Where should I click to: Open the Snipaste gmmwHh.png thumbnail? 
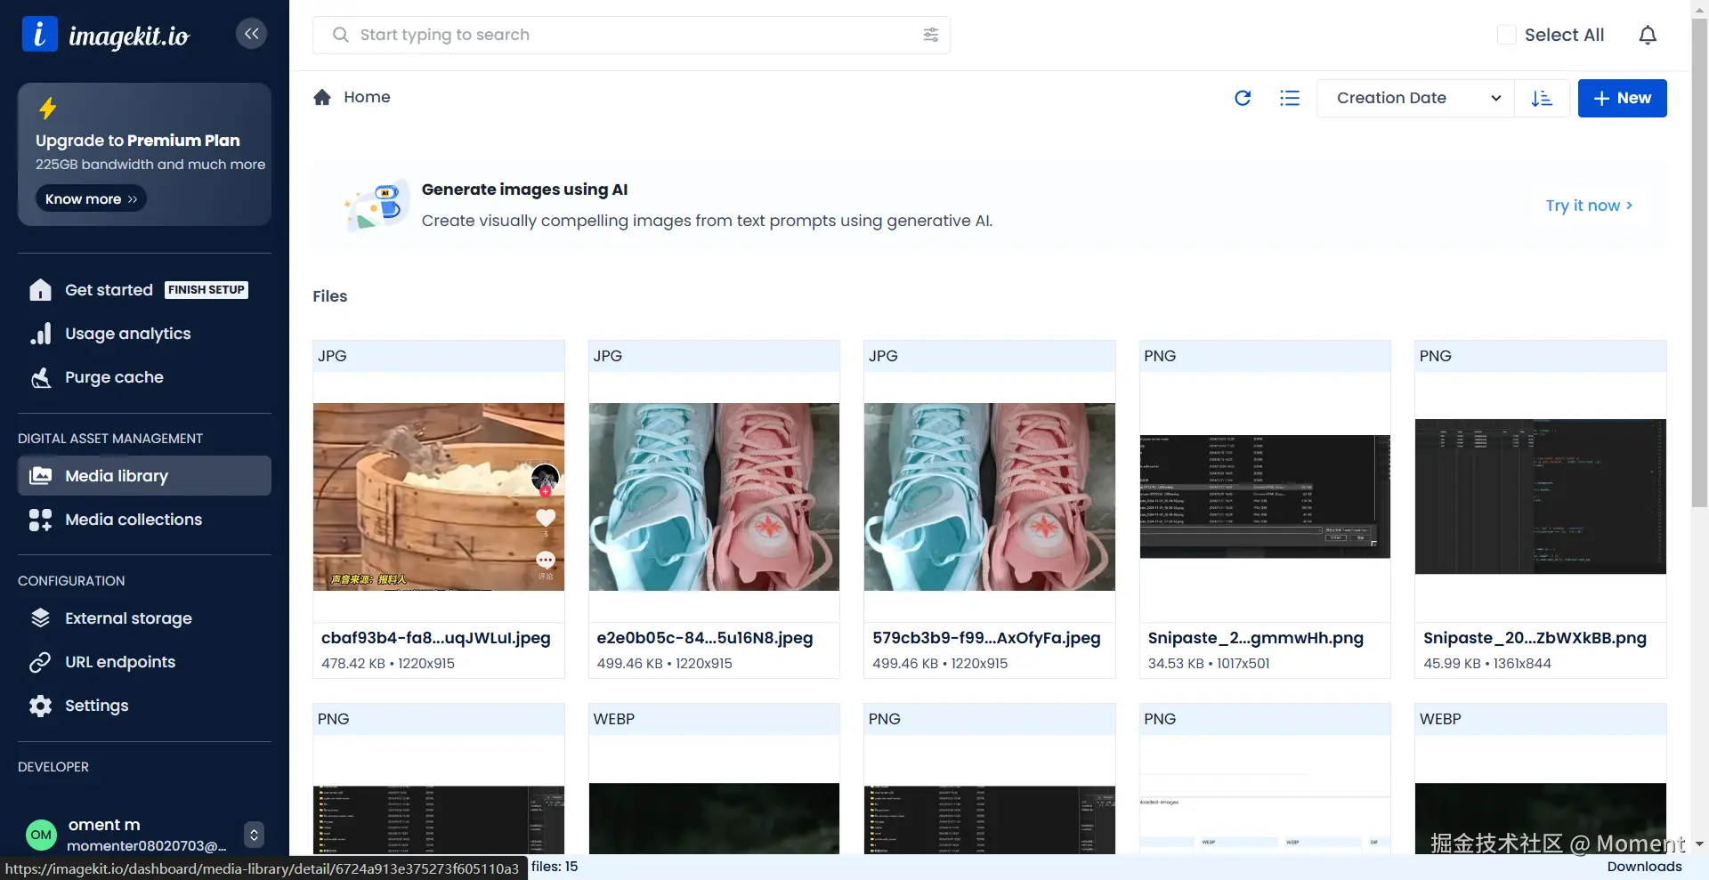(1265, 497)
